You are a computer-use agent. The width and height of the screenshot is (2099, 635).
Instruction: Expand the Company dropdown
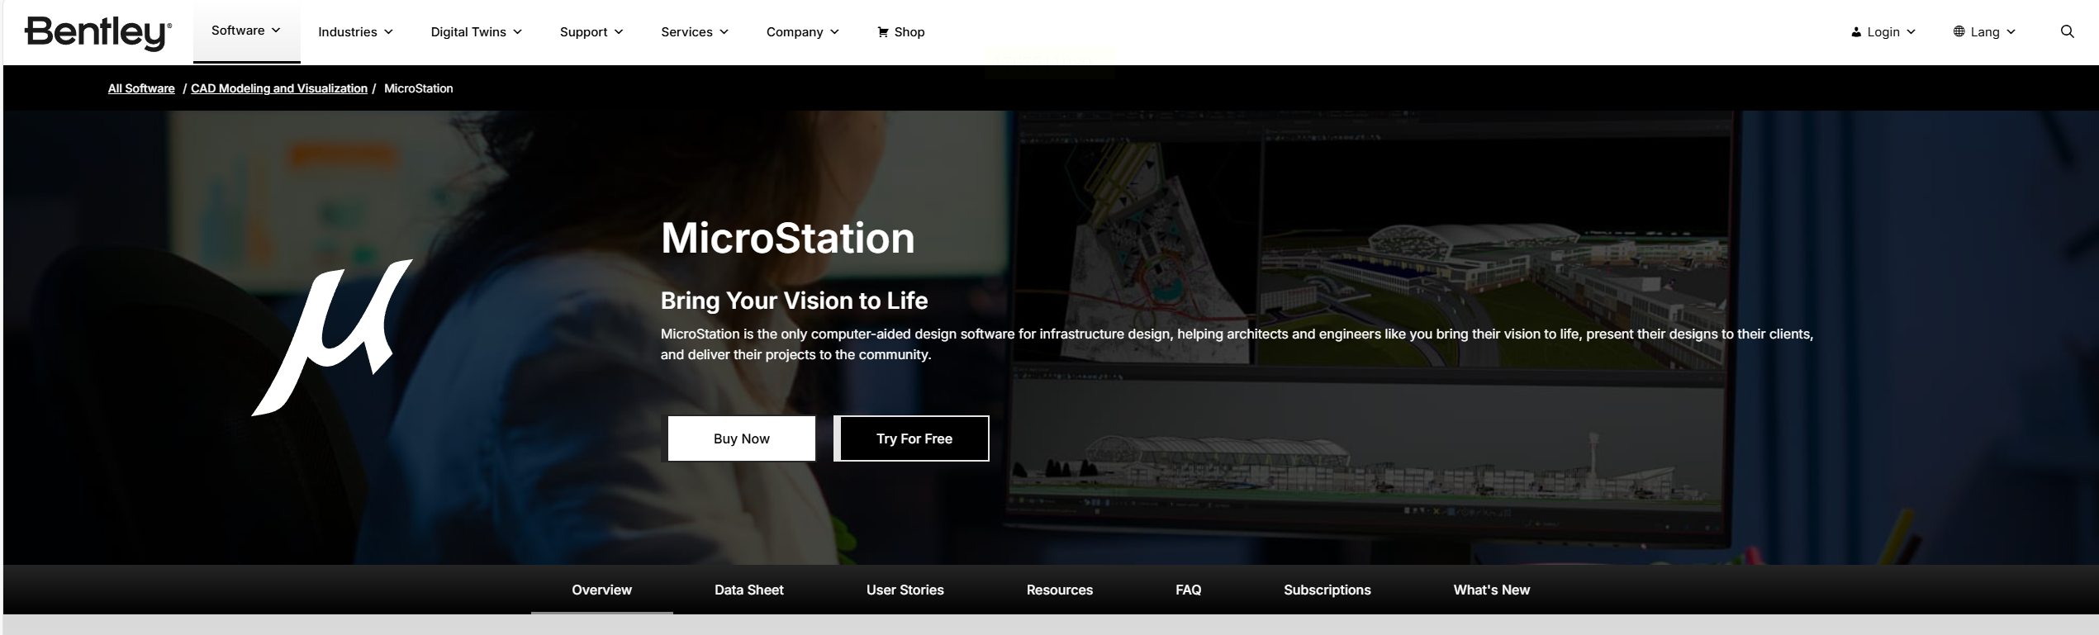click(x=802, y=32)
